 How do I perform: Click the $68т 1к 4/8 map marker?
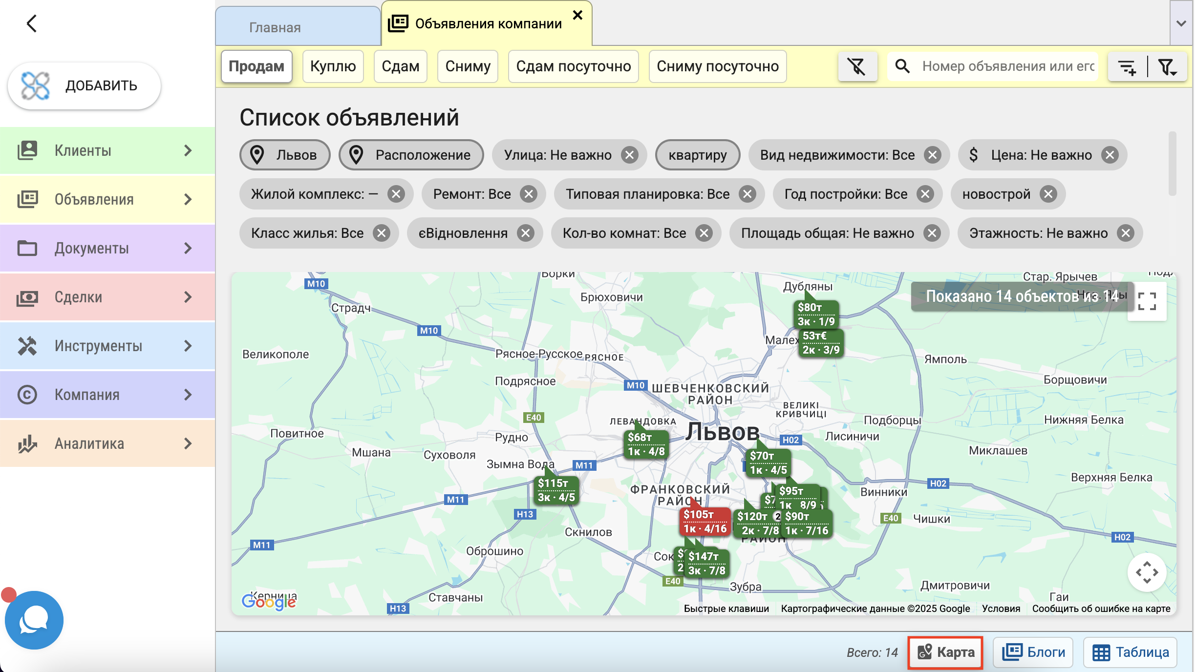[646, 444]
